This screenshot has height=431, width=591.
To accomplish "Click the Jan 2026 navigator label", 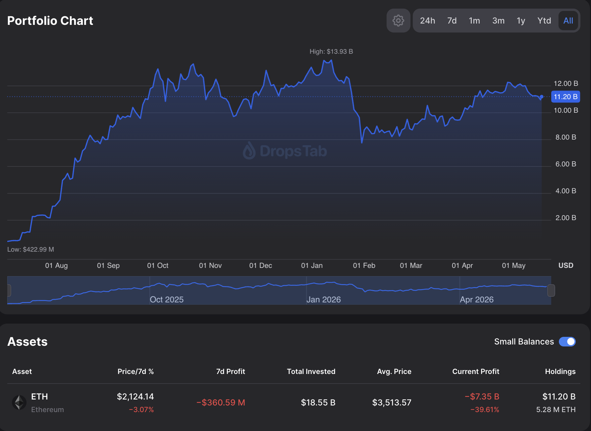I will [324, 299].
